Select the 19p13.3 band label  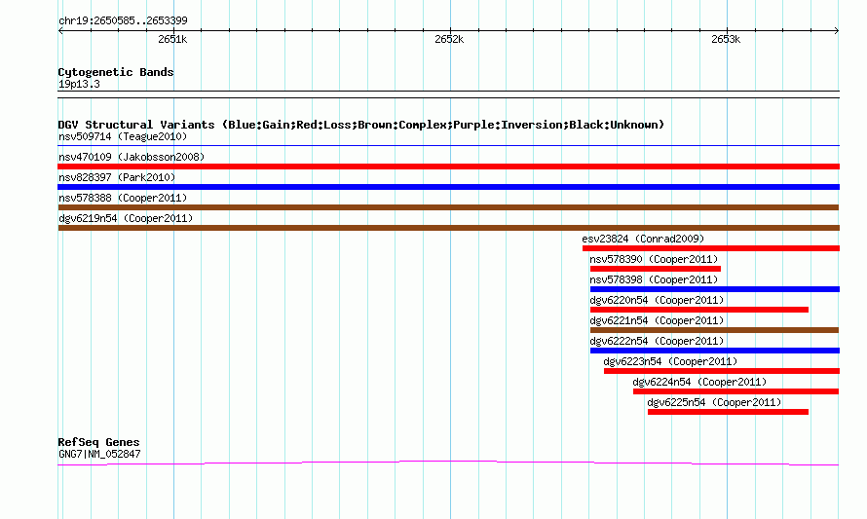[x=79, y=84]
